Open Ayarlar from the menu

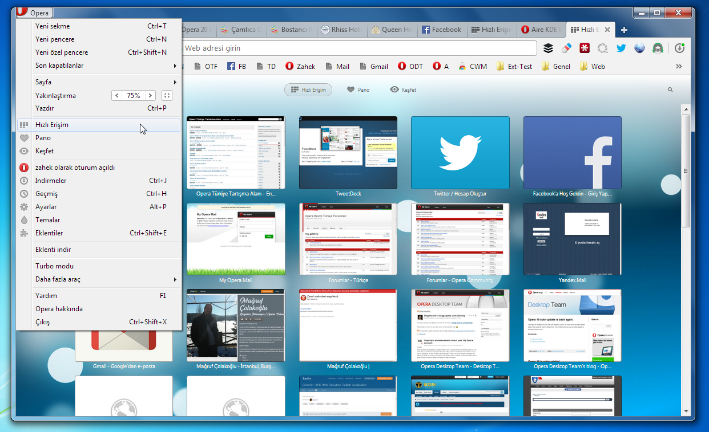click(x=99, y=207)
